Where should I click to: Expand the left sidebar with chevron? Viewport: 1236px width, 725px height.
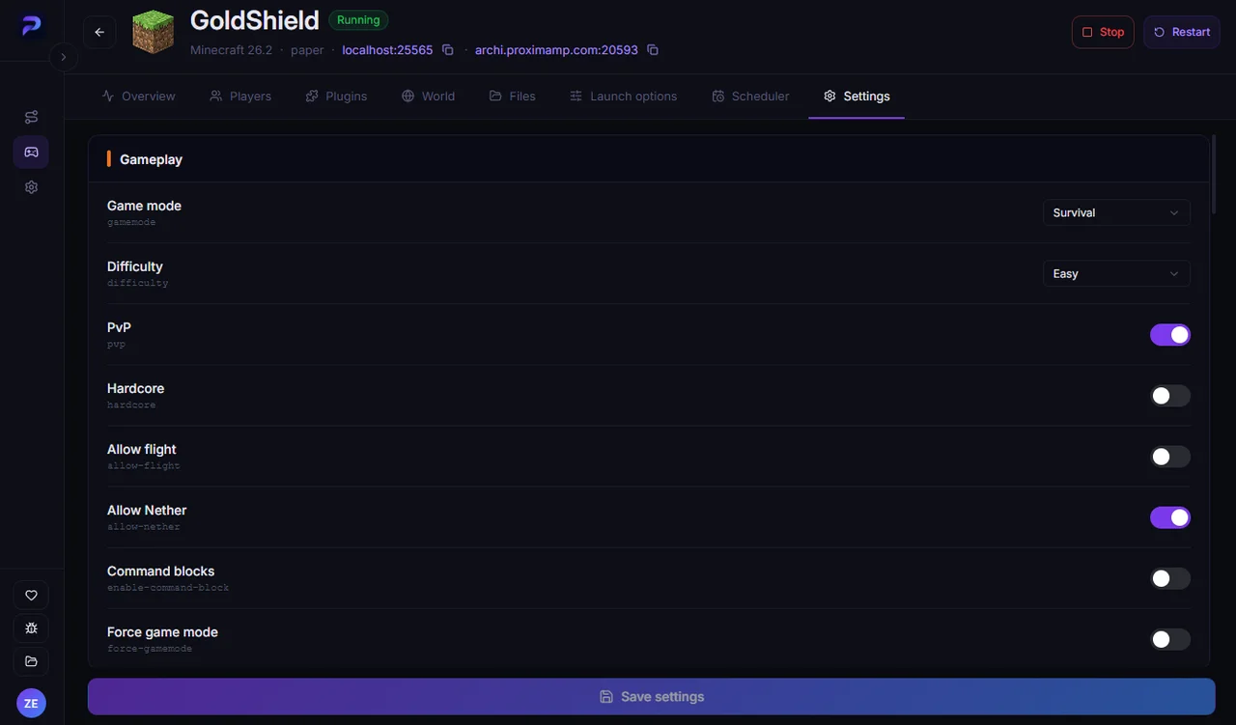coord(63,57)
